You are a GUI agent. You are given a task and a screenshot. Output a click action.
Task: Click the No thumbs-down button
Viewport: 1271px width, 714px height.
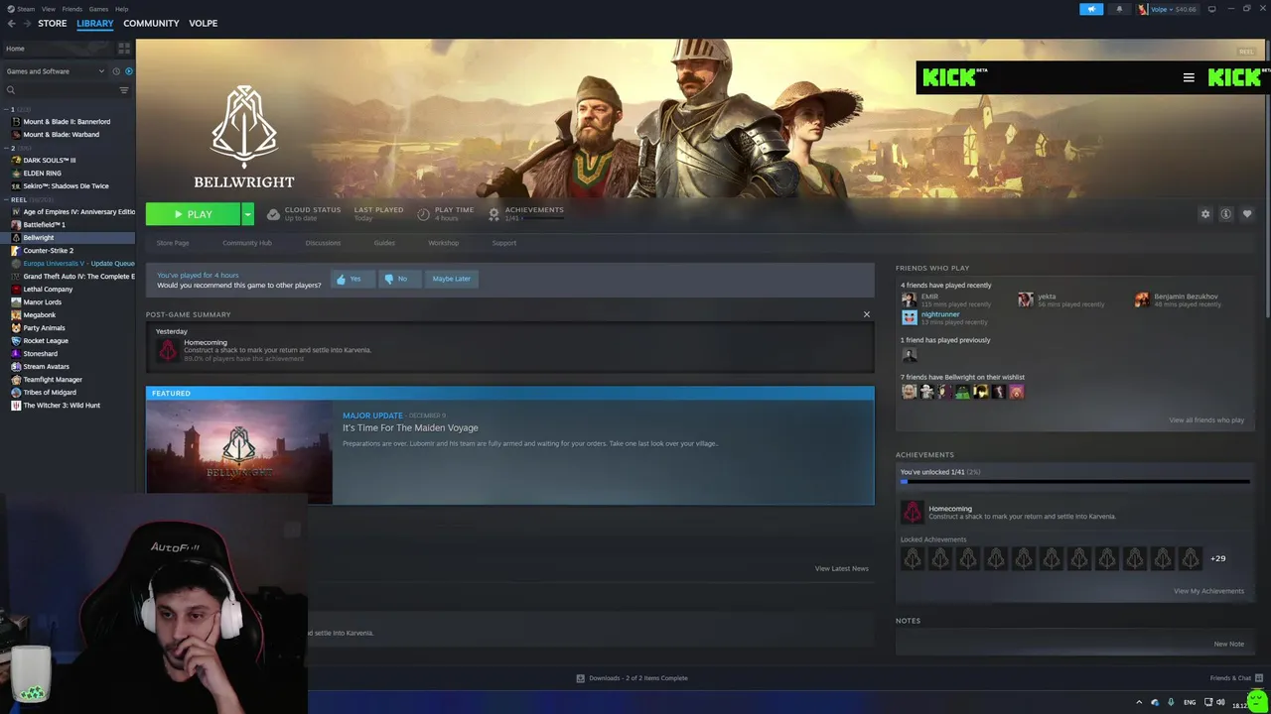point(399,279)
